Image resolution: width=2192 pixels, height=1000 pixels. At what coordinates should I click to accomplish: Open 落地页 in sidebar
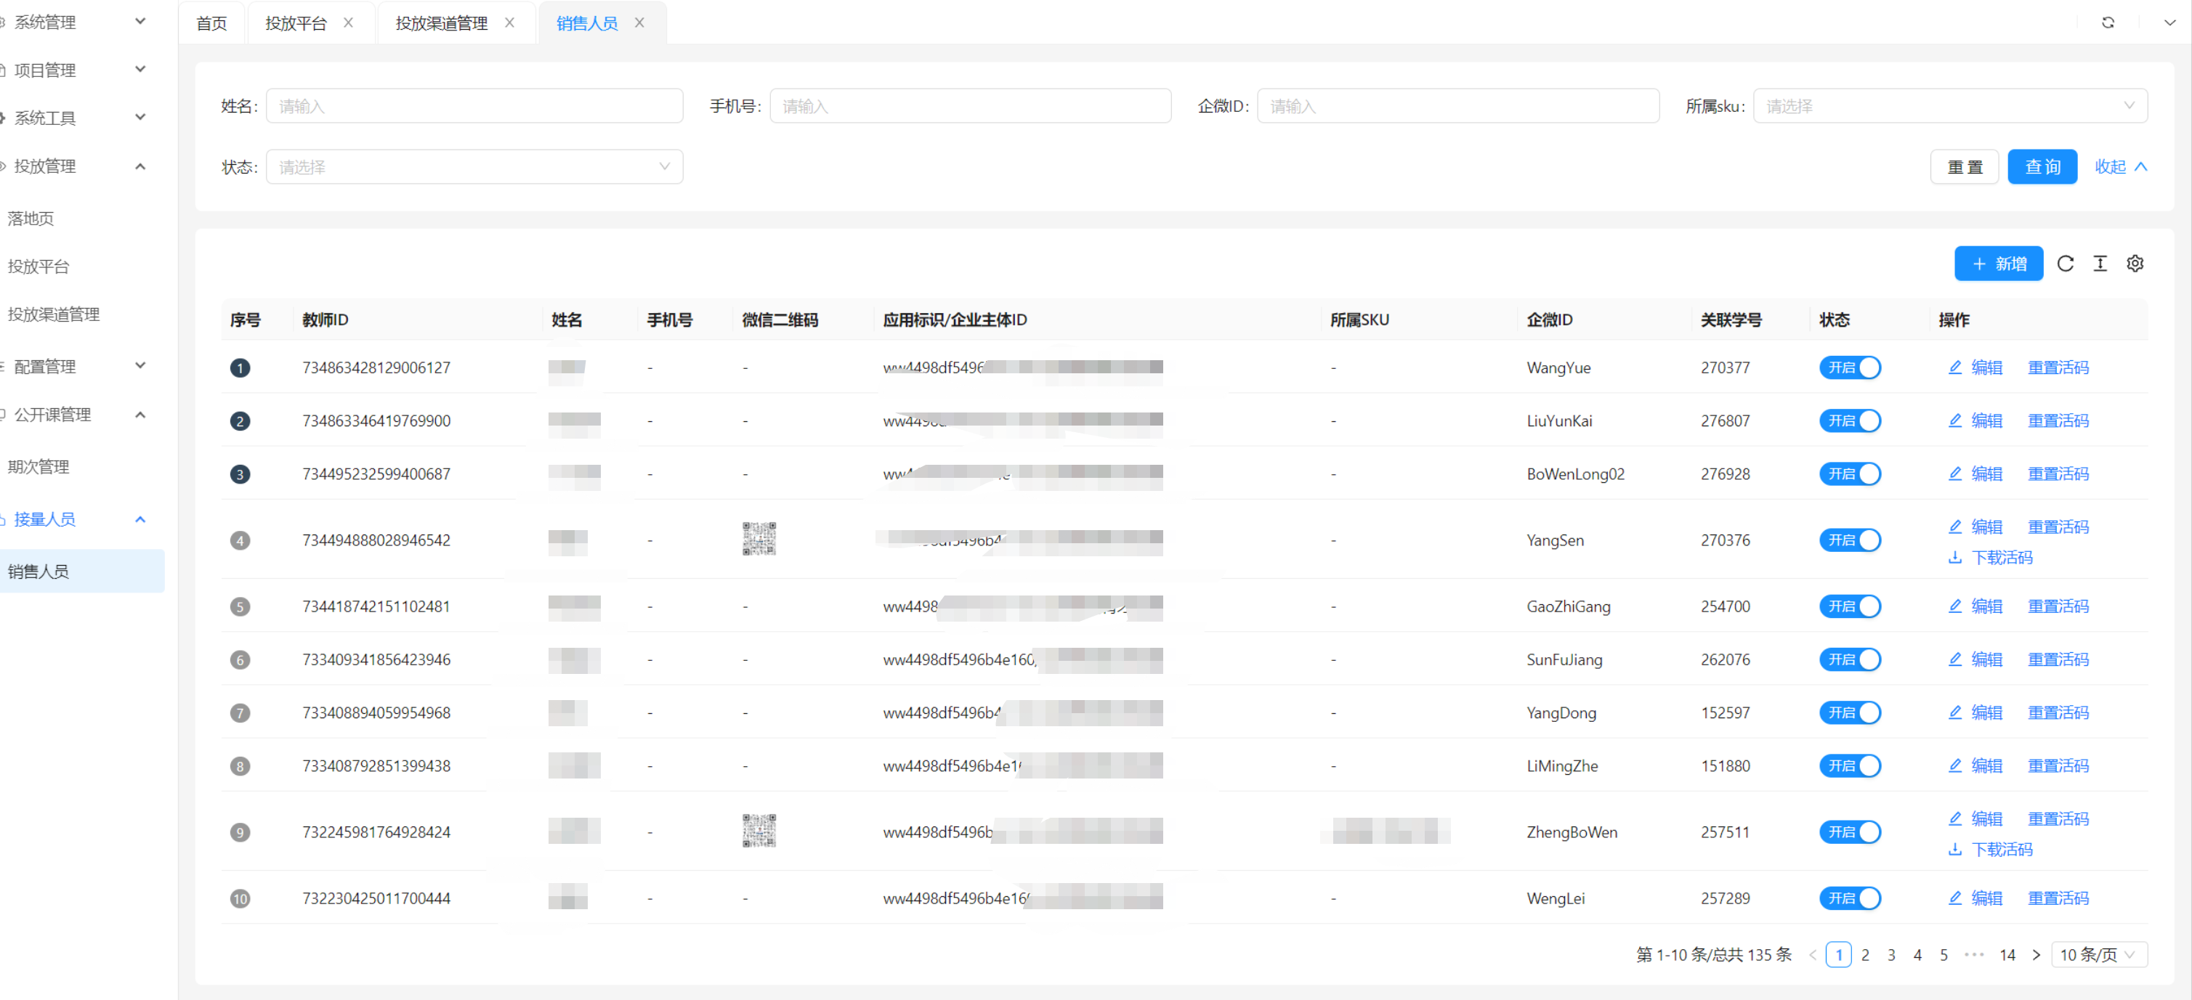31,219
